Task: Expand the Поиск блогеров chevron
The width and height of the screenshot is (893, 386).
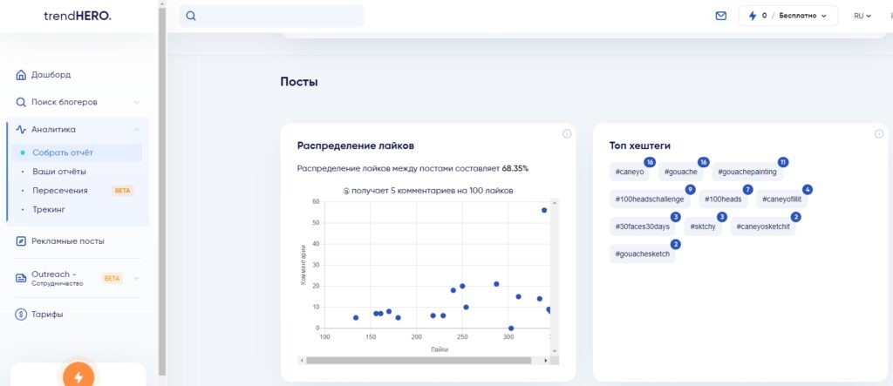Action: 137,102
